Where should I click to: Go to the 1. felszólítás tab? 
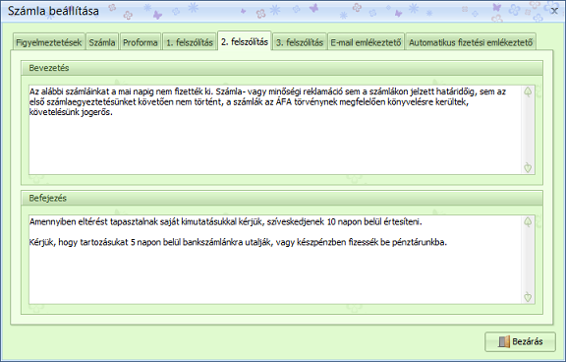tap(190, 42)
